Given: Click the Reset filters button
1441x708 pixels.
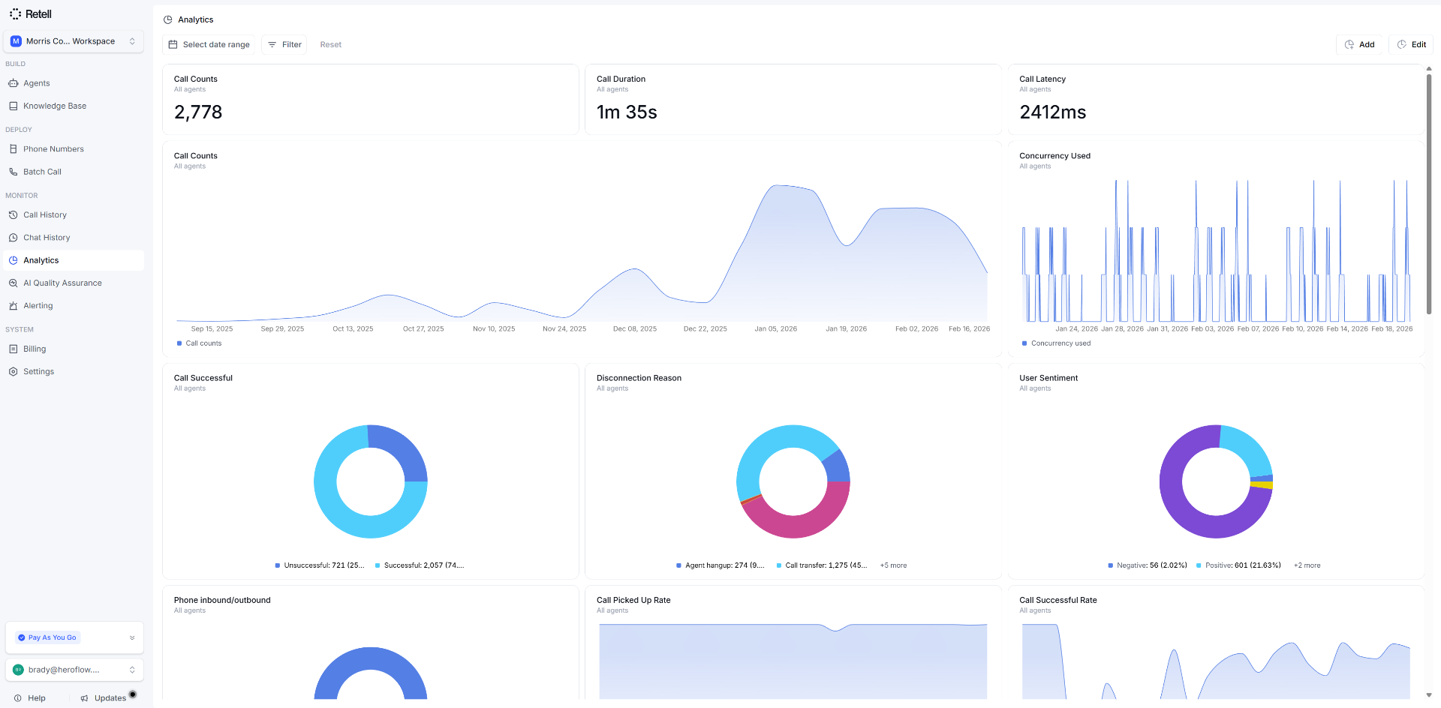Looking at the screenshot, I should point(330,44).
